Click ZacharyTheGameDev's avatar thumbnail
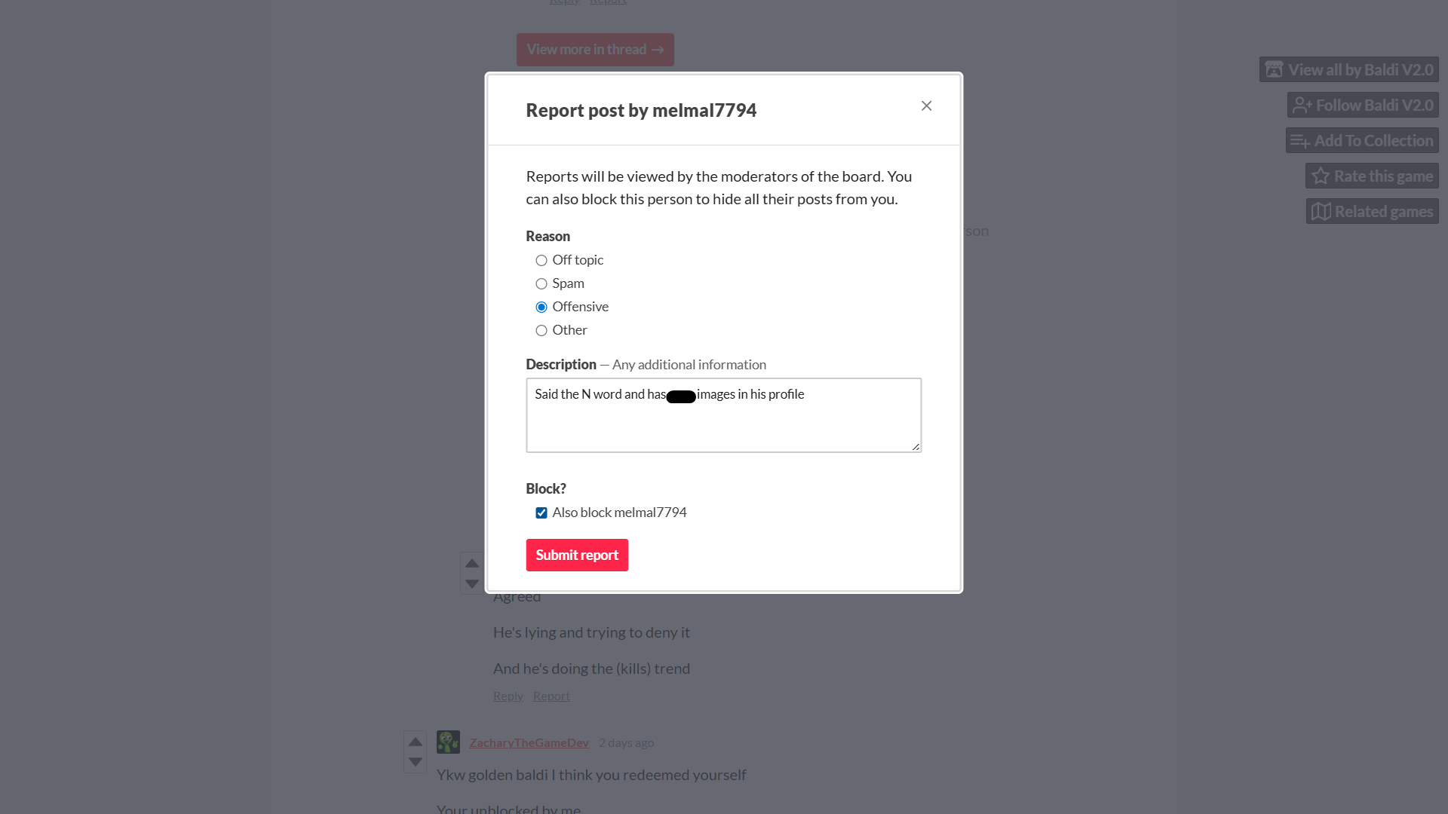1448x814 pixels. (x=448, y=742)
